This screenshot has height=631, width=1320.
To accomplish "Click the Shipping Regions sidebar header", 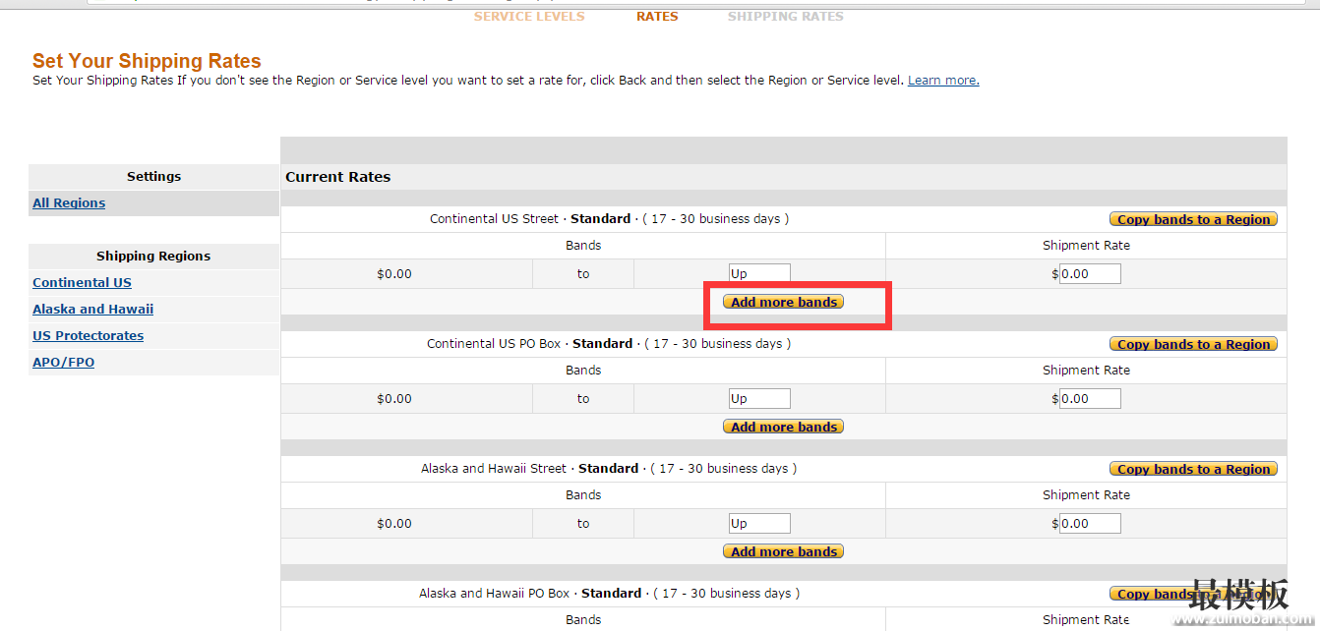I will (153, 257).
